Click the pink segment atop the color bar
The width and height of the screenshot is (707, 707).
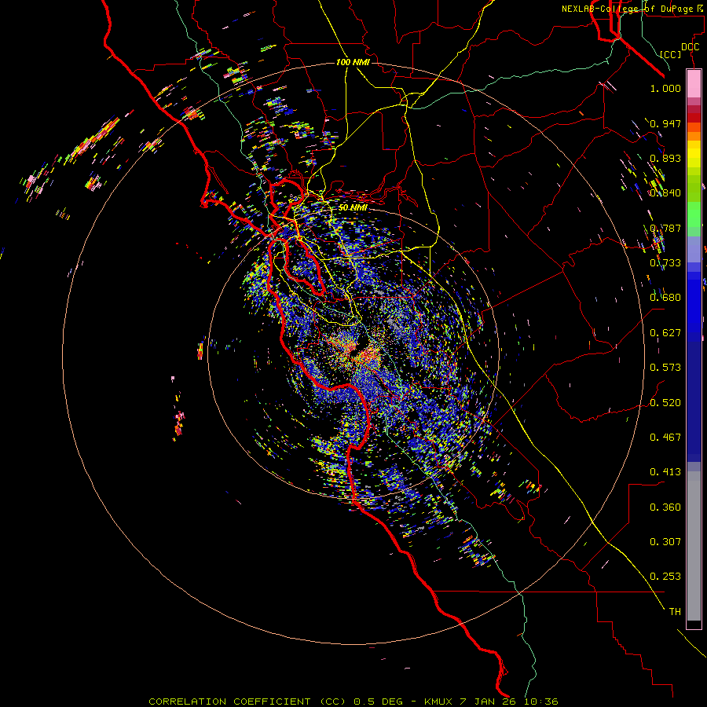pos(694,84)
